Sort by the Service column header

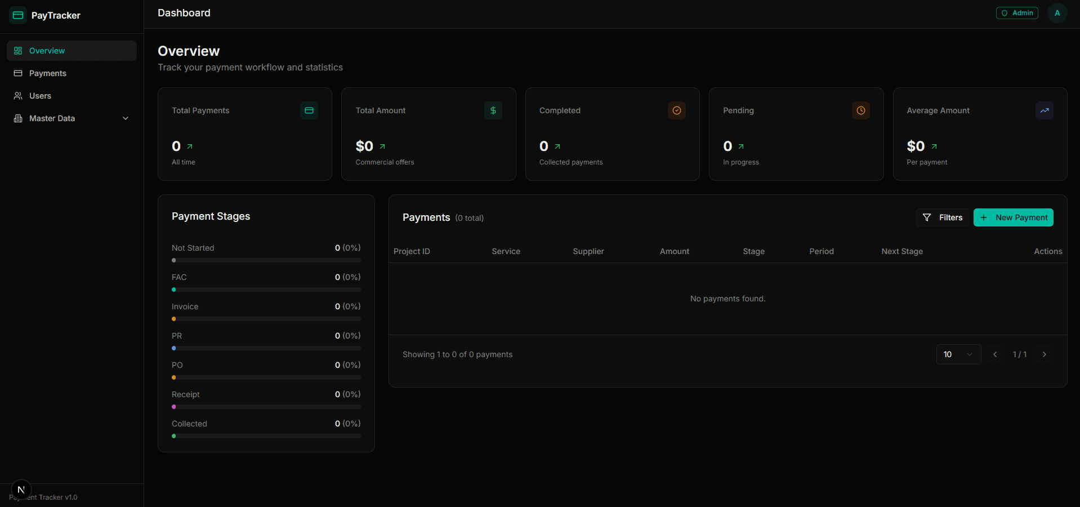click(506, 251)
